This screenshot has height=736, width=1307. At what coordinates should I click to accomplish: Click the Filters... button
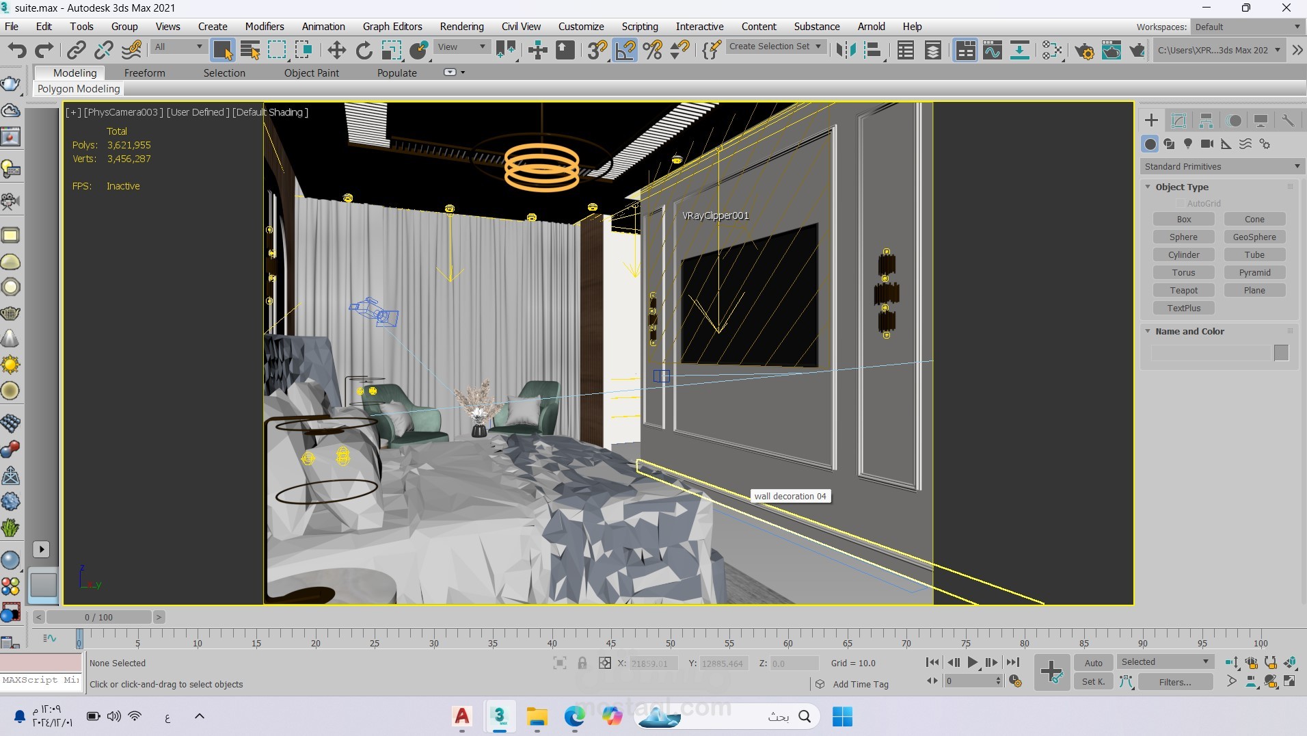click(x=1175, y=682)
